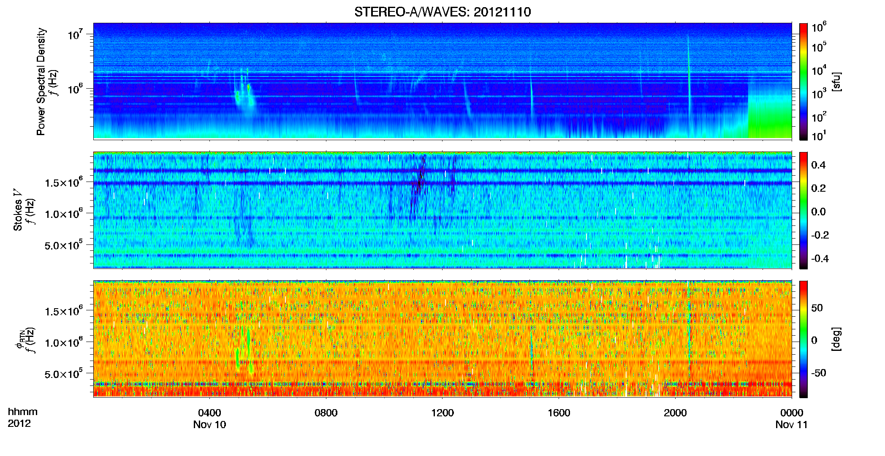Click the plot title STEREO-A/WAVES: 20121110
Viewport: 885px width, 456px height.
442,12
